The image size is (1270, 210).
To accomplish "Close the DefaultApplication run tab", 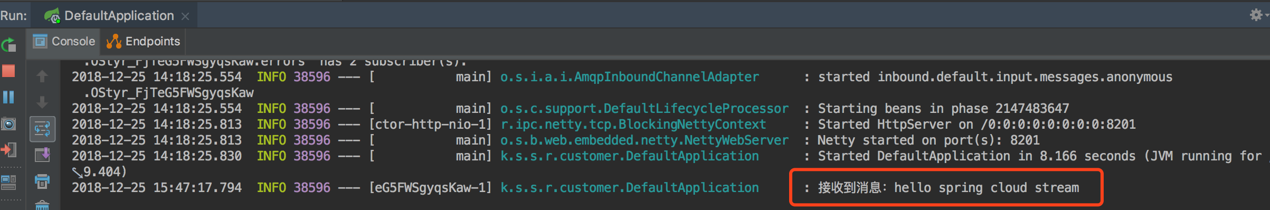I will coord(185,16).
